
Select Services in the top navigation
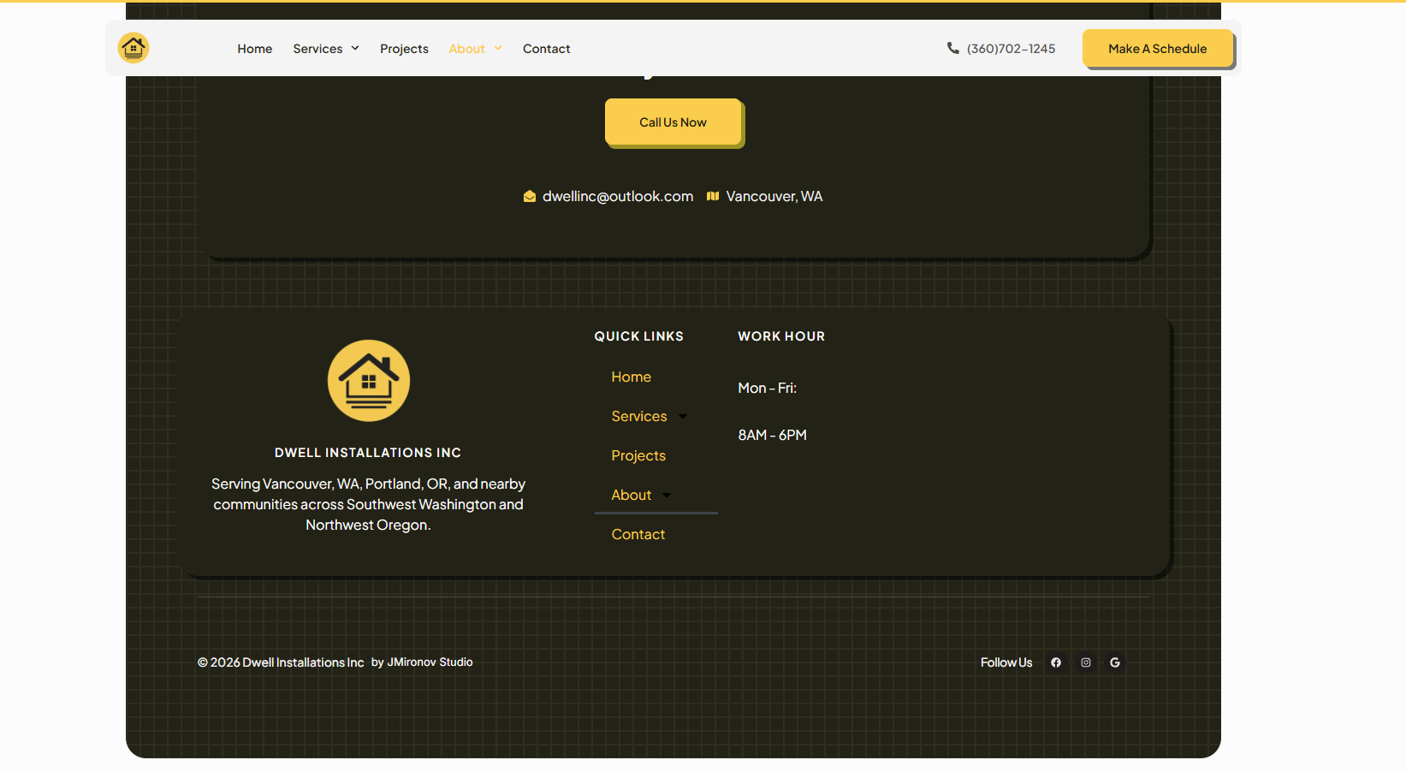point(317,49)
